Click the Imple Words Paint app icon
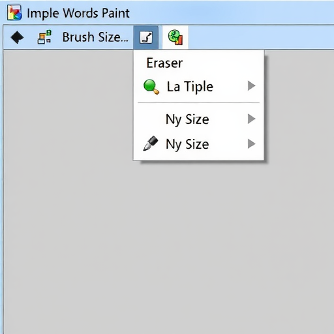This screenshot has width=334, height=334. point(14,13)
